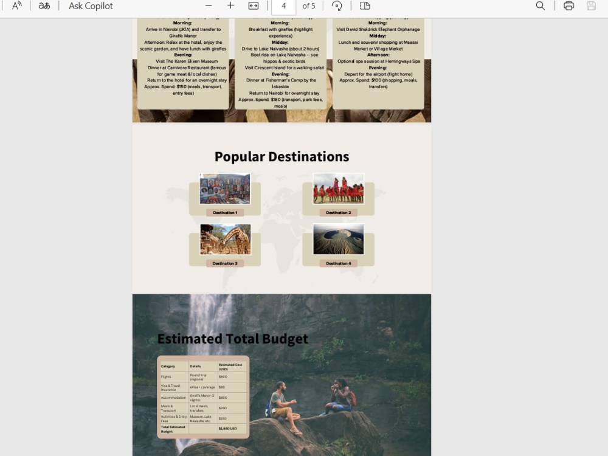Select the Destination 2 Maasai dancers photo
The width and height of the screenshot is (608, 456).
(x=339, y=188)
